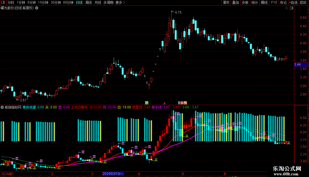Select the 日线 daily tab

tap(79, 2)
